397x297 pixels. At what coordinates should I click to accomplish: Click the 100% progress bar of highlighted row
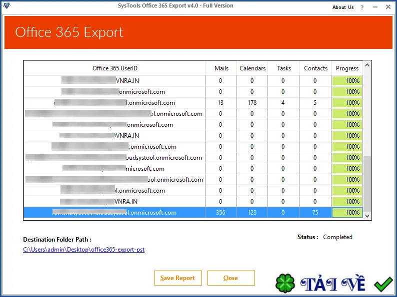point(347,213)
